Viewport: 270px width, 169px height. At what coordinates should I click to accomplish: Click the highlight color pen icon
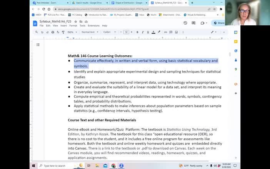(x=159, y=32)
